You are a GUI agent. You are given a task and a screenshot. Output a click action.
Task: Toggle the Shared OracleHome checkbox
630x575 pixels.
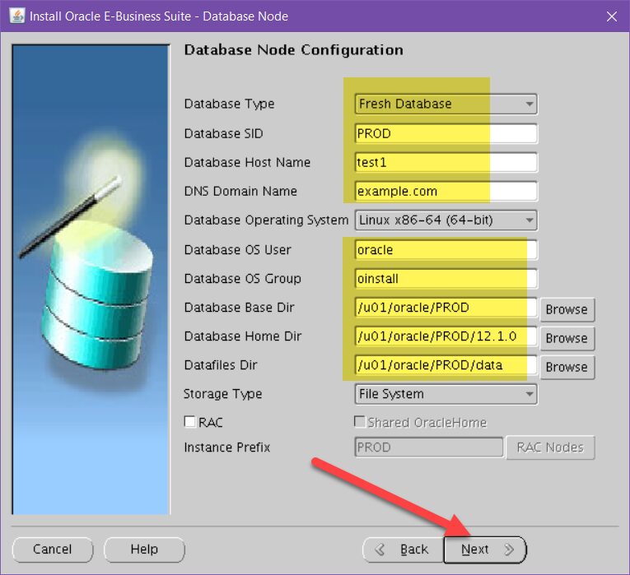click(360, 422)
